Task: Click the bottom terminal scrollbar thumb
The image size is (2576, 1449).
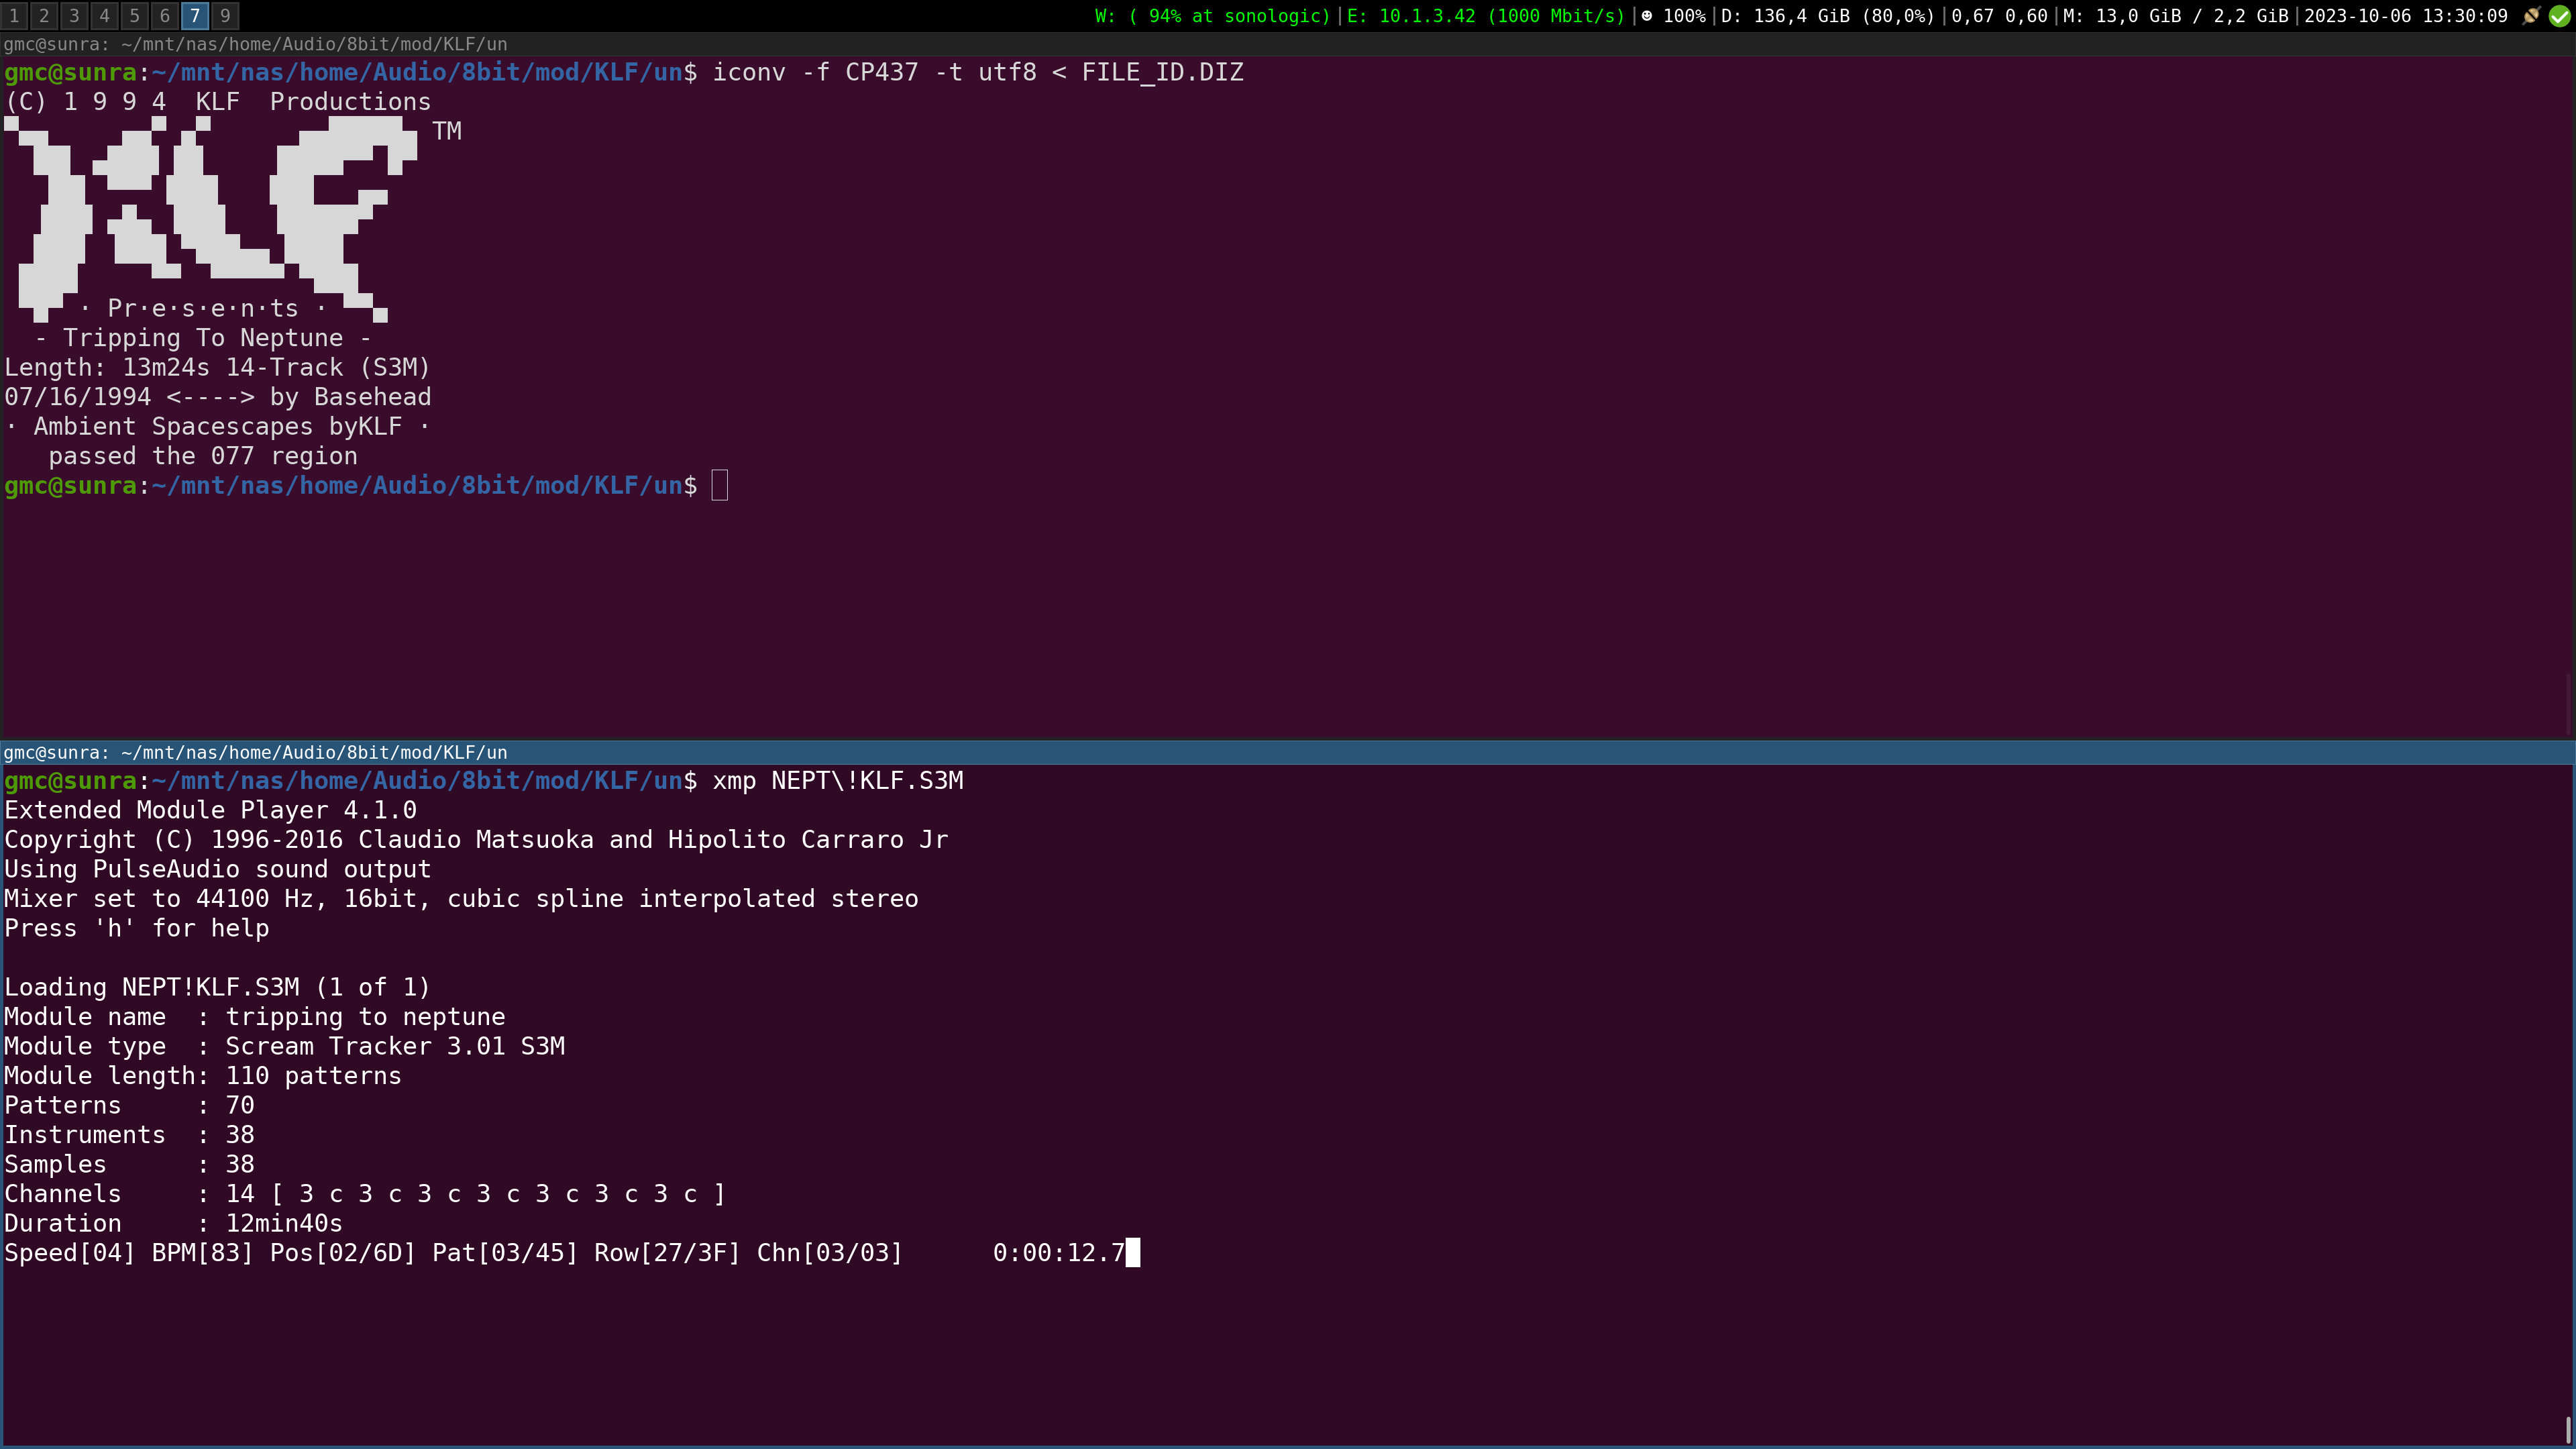Action: (x=2569, y=1429)
